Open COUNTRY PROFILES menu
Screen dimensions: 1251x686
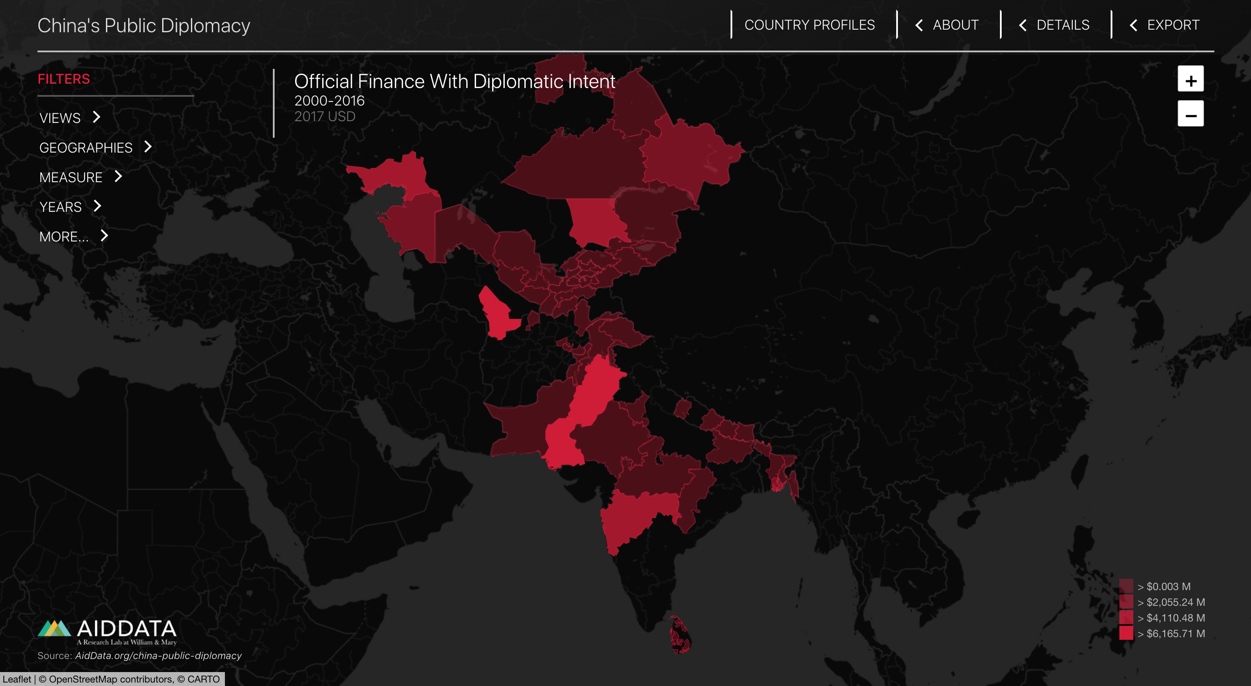coord(809,25)
